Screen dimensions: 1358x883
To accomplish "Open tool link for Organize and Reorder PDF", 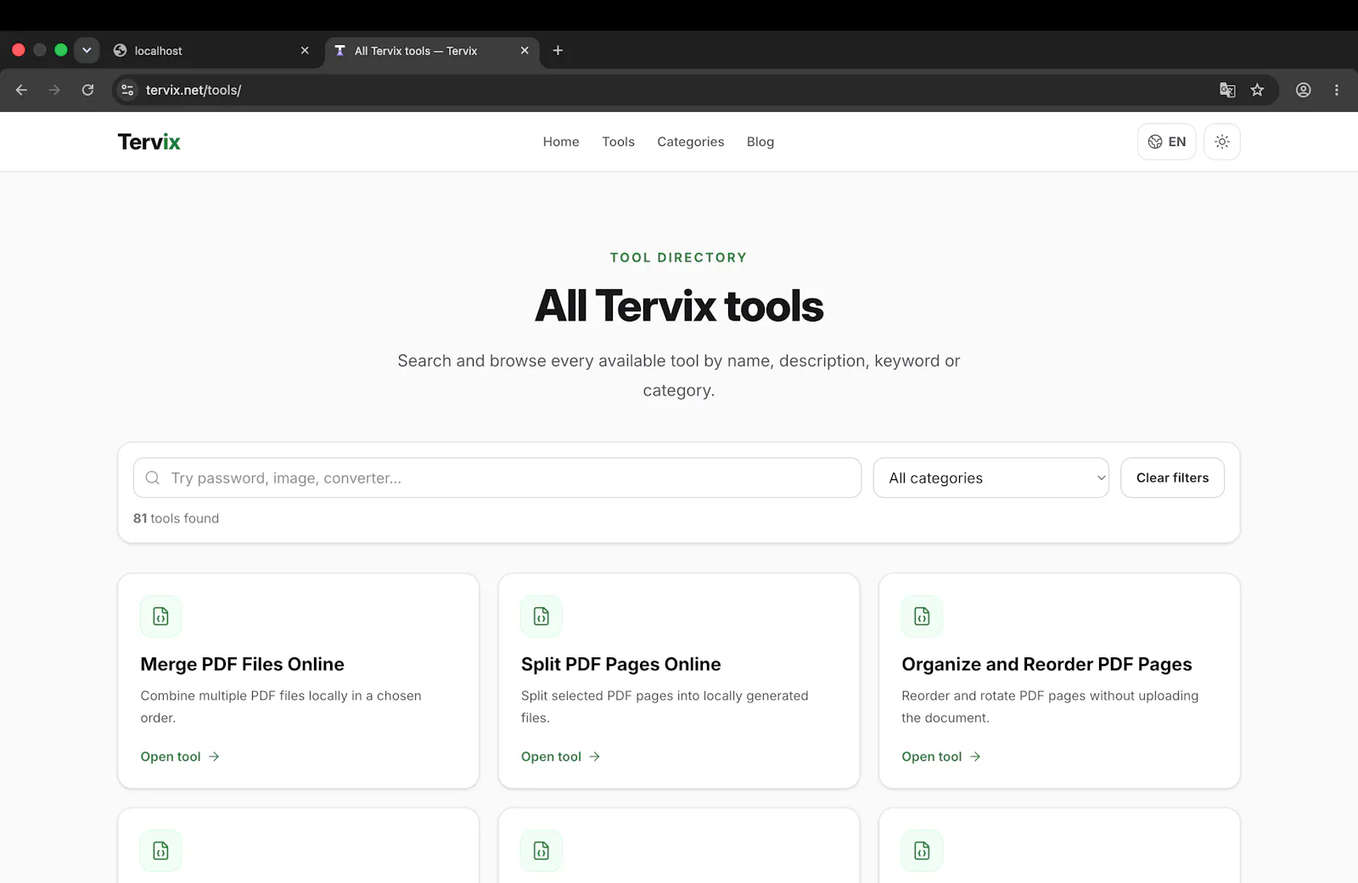I will pyautogui.click(x=941, y=757).
